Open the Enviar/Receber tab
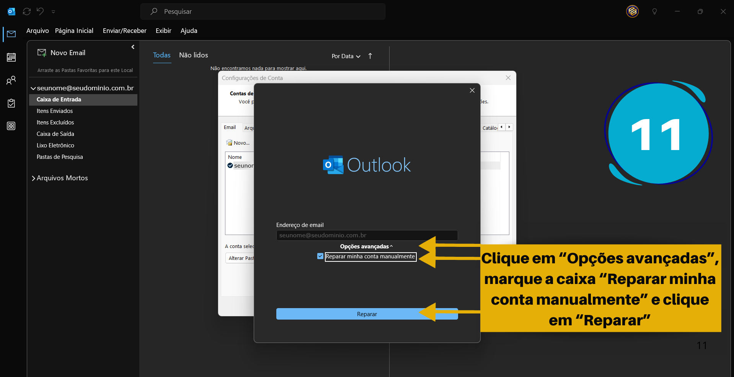The height and width of the screenshot is (377, 734). click(x=125, y=31)
